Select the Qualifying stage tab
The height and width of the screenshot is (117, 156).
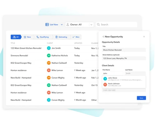[x=43, y=37]
